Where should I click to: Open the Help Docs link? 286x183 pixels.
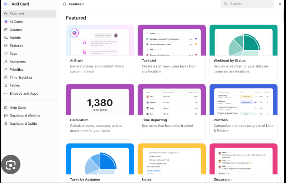click(29, 108)
